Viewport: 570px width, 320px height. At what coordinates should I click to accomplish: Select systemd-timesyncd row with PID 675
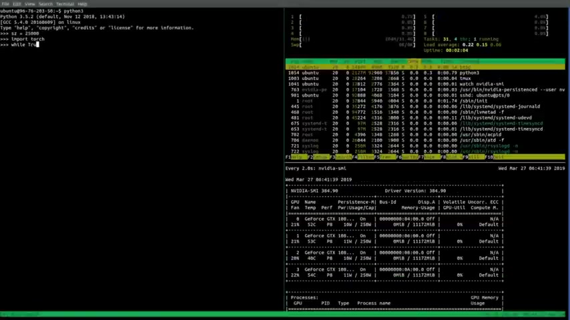[425, 123]
